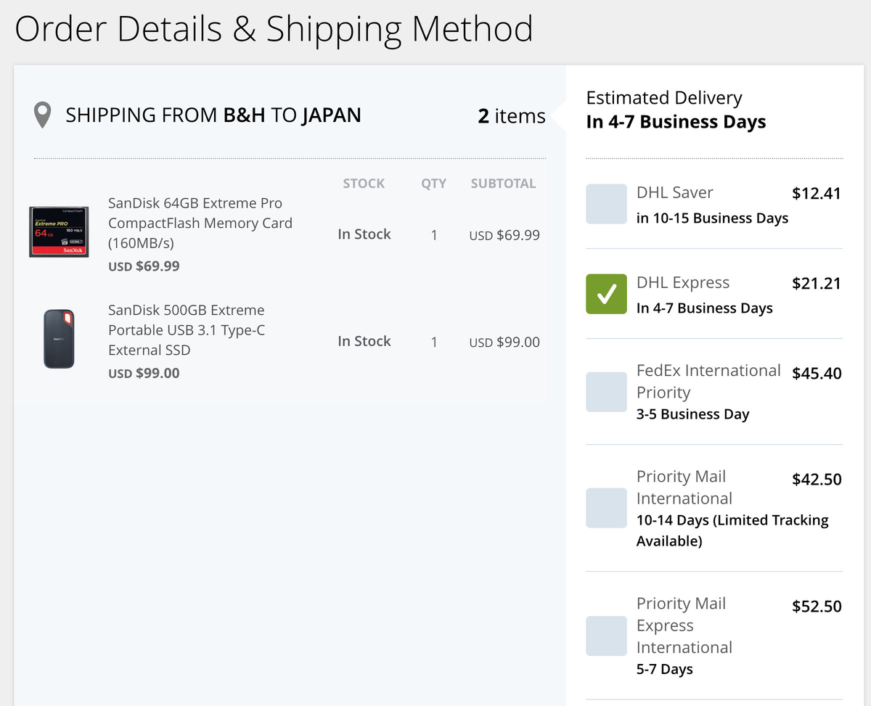This screenshot has width=871, height=706.
Task: Click the STOCK column header
Action: tap(364, 184)
